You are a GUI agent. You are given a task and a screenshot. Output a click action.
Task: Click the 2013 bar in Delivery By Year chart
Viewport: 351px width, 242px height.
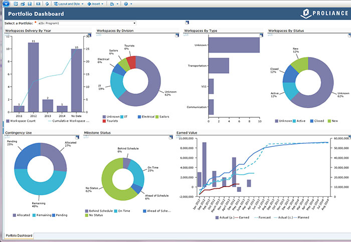pos(48,106)
